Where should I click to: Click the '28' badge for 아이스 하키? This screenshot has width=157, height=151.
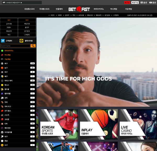[32, 81]
